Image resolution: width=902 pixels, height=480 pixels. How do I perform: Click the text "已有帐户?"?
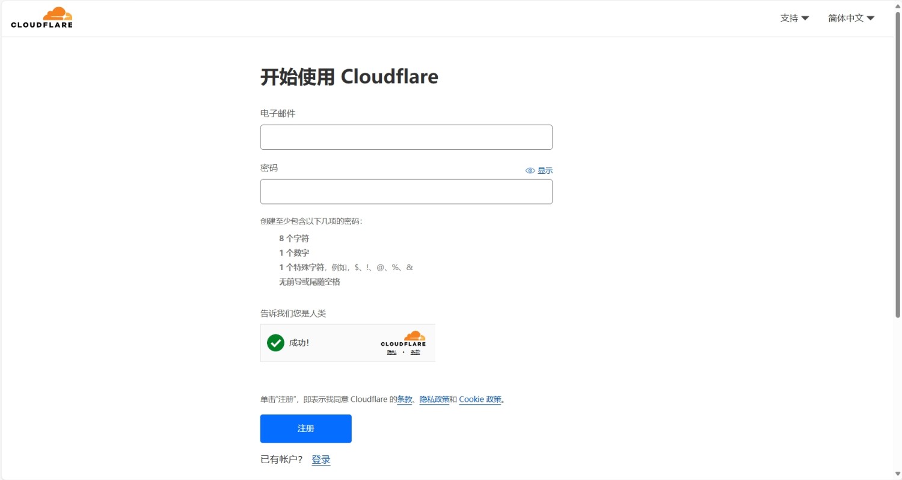(281, 460)
